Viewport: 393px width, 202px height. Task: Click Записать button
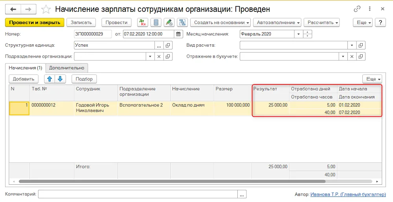point(81,22)
